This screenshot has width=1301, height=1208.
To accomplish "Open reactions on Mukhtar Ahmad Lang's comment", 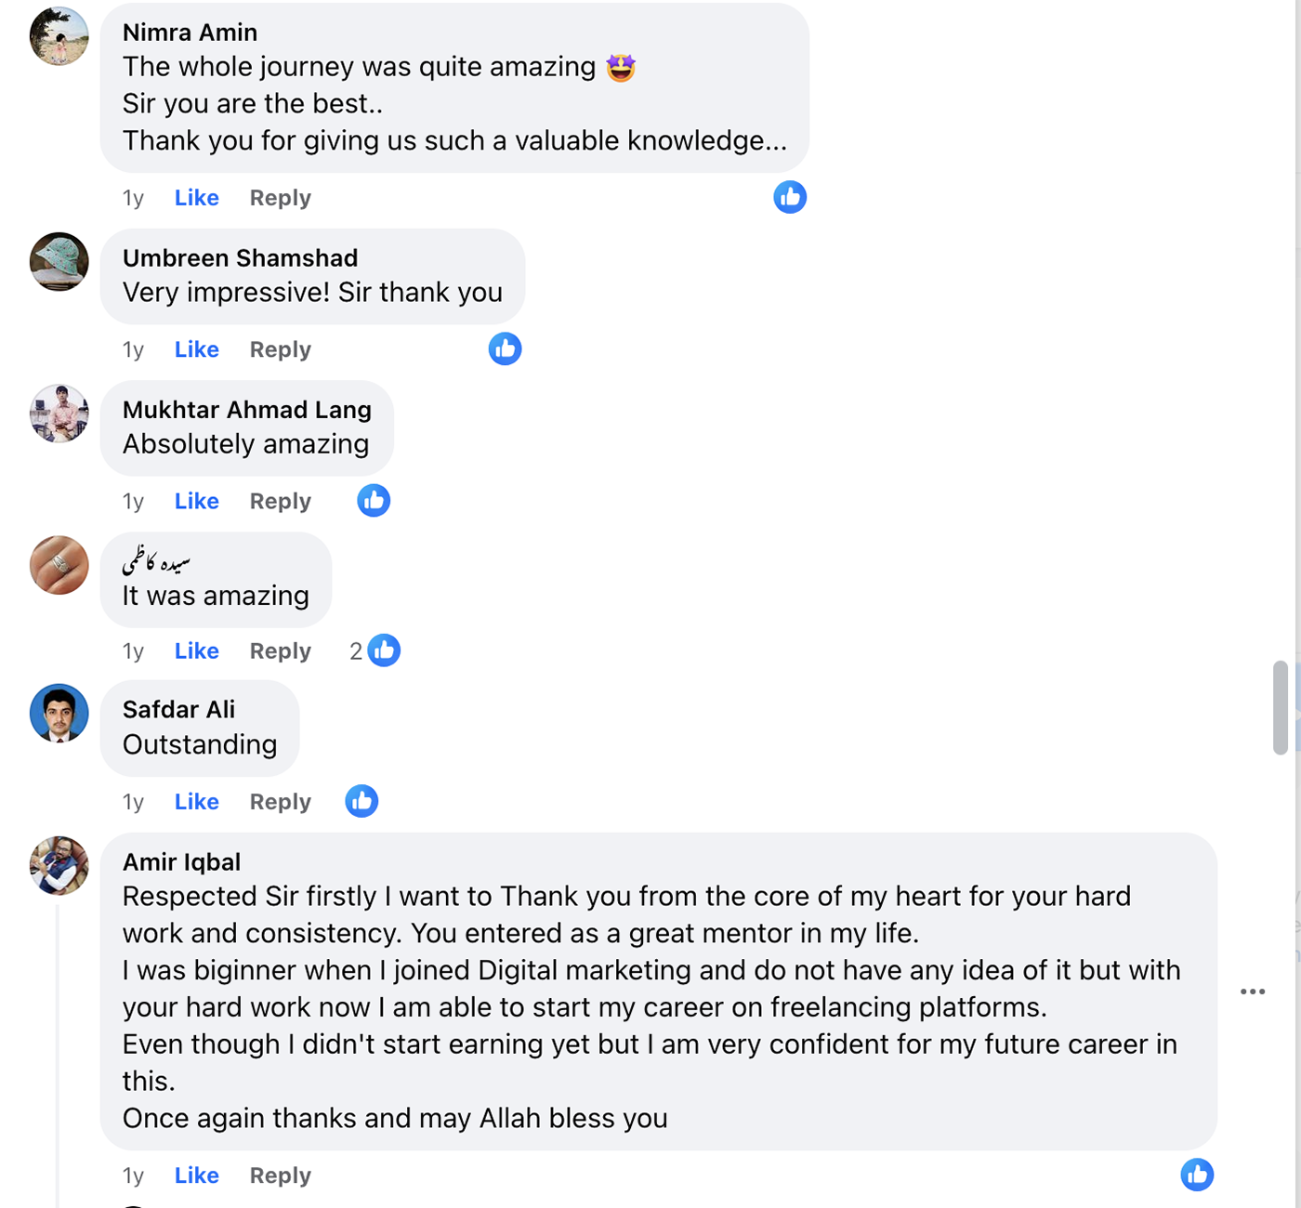I will coord(374,501).
